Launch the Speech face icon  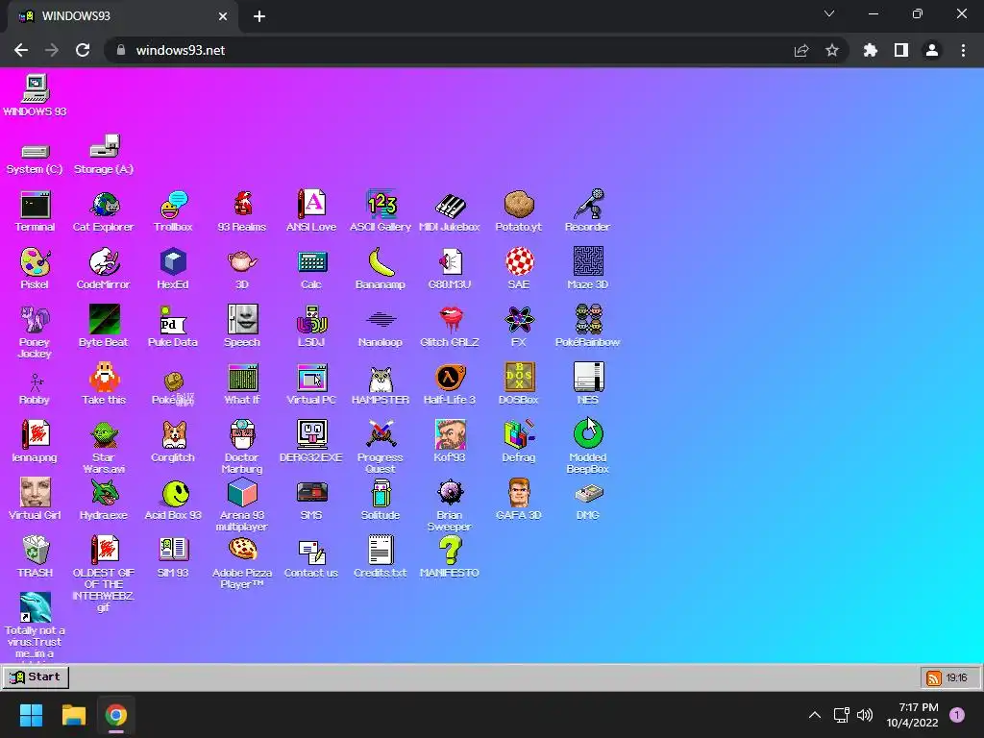pos(242,321)
